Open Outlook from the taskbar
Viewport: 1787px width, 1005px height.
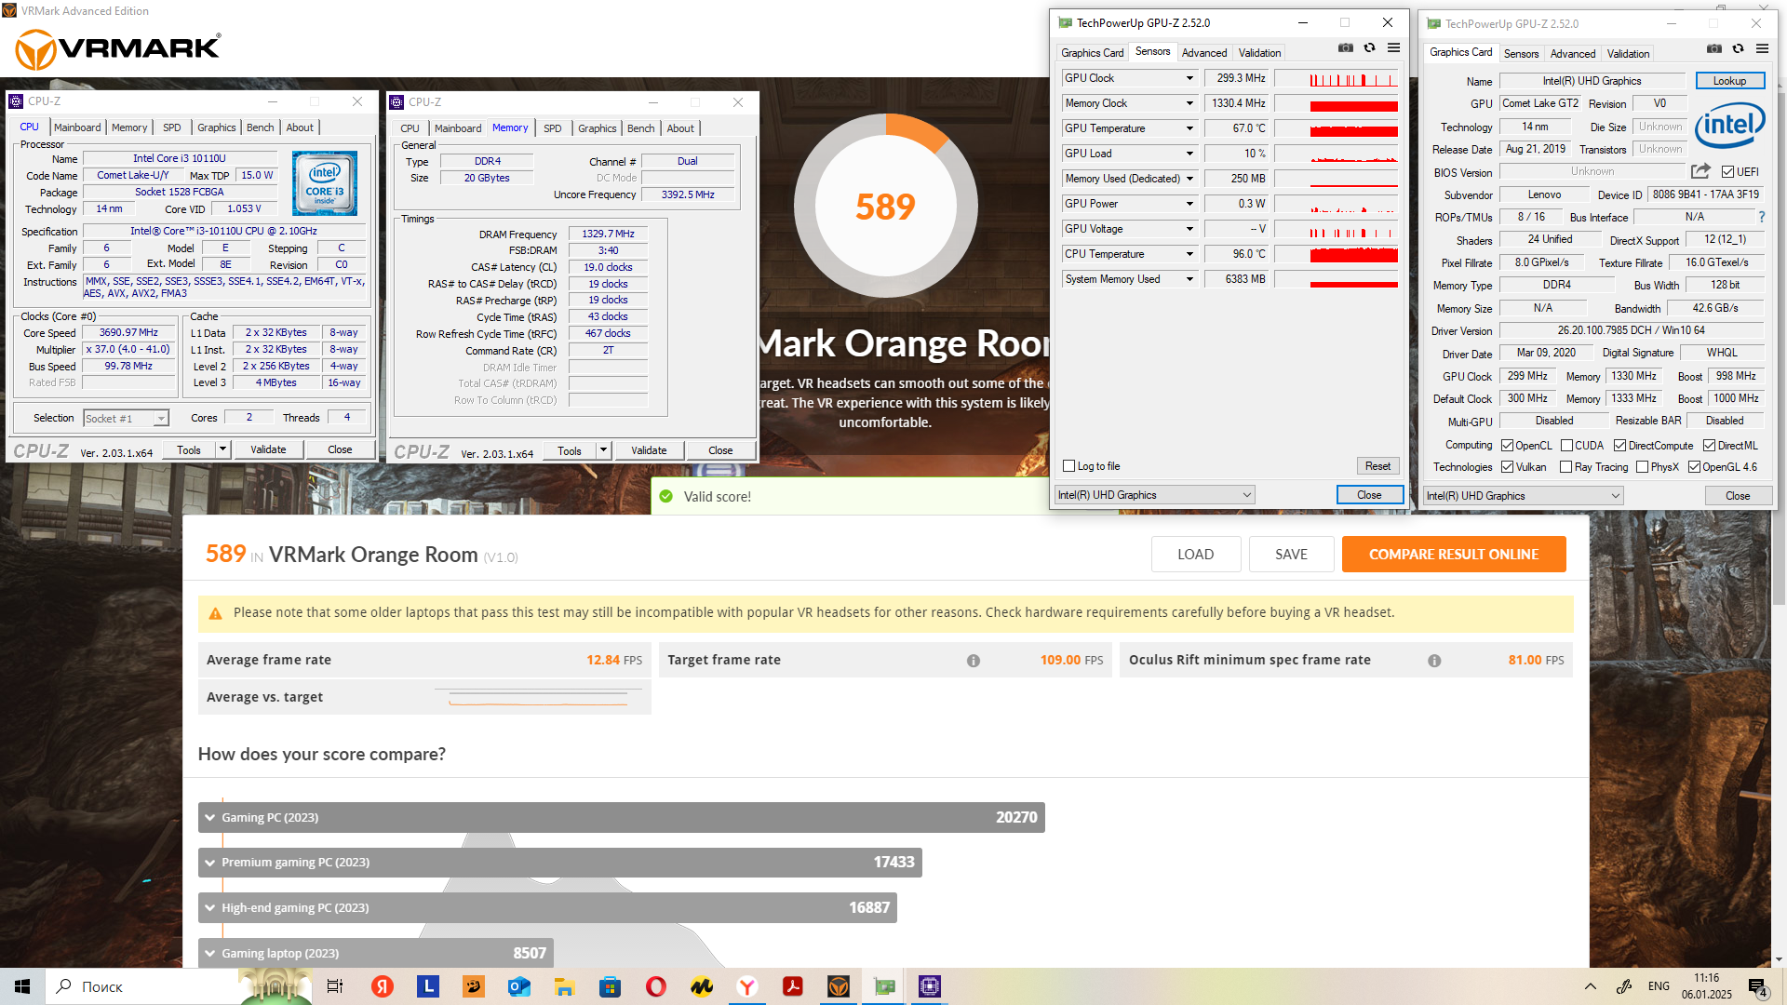(519, 986)
